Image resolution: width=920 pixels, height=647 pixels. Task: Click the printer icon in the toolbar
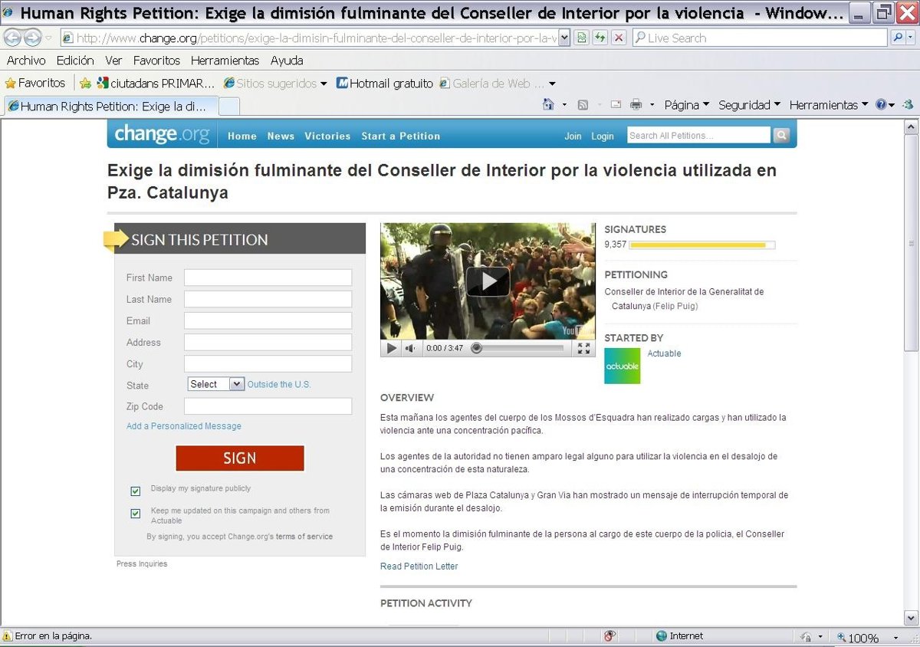pyautogui.click(x=636, y=105)
